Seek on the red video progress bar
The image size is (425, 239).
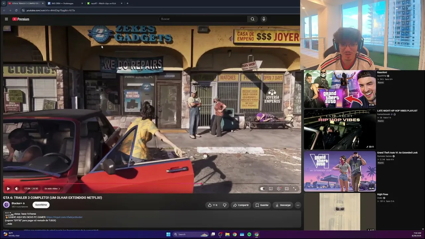pyautogui.click(x=151, y=183)
